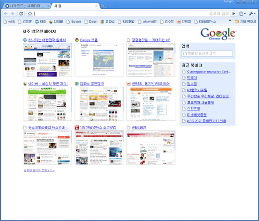
Task: Open the page control menu dropdown
Action: [x=243, y=14]
